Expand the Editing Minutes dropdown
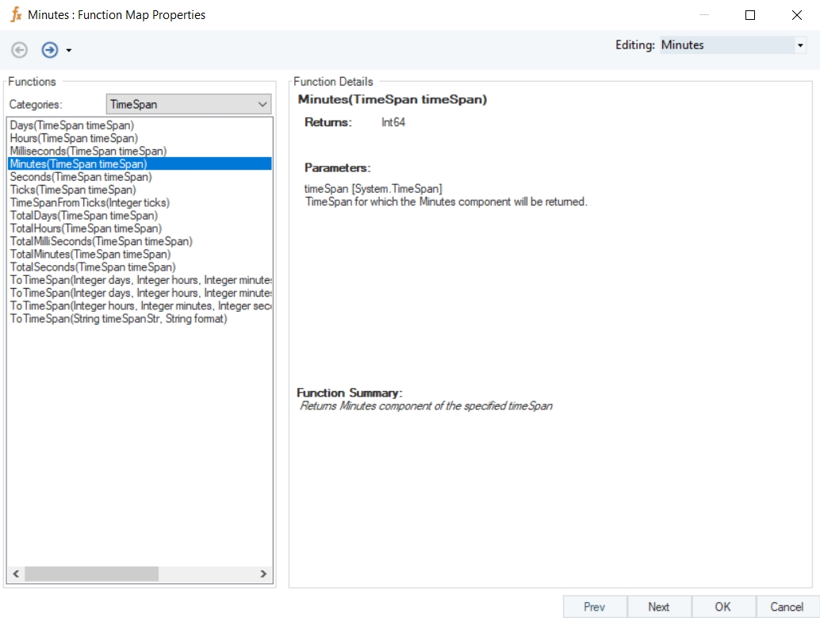This screenshot has height=618, width=820. 799,46
